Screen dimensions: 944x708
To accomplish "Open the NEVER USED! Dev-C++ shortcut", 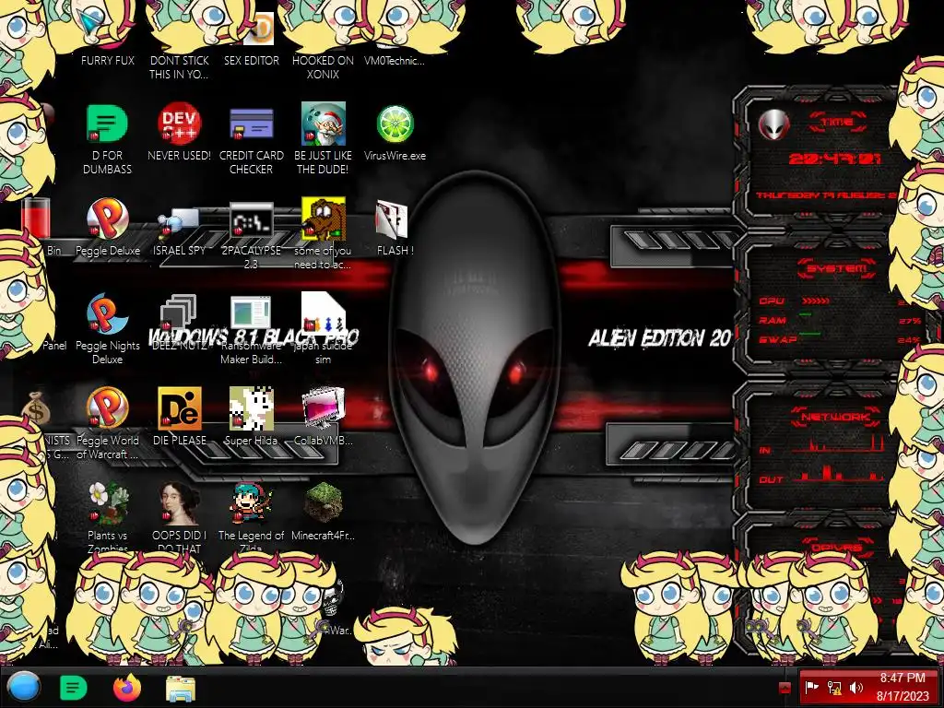I will [179, 124].
